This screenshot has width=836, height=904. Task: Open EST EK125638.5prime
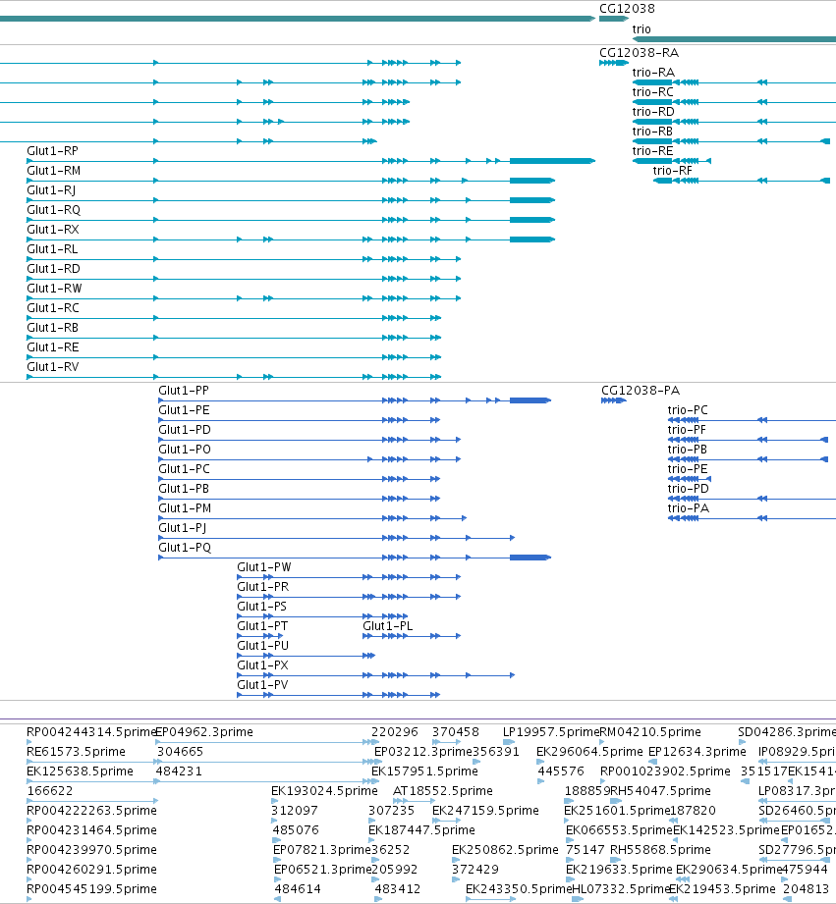tap(81, 771)
